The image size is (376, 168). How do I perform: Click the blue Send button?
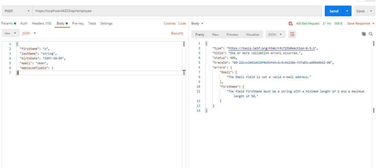coord(334,11)
